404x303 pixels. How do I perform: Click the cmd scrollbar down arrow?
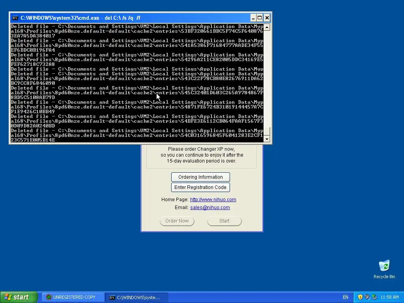click(x=267, y=139)
